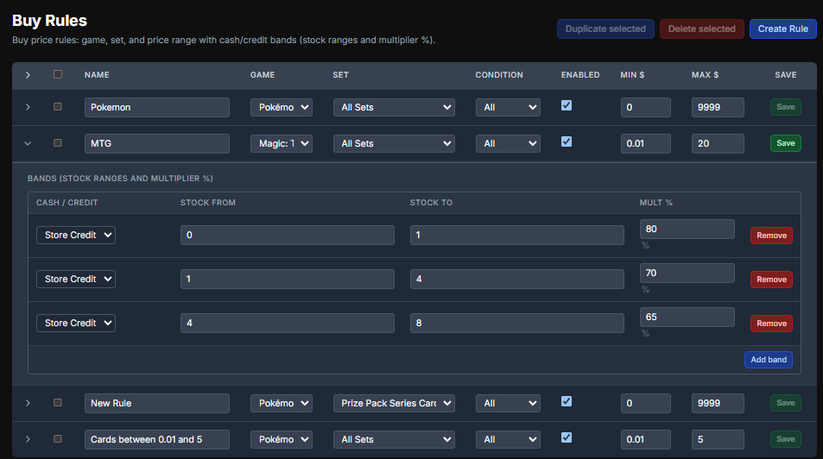Image resolution: width=823 pixels, height=459 pixels.
Task: Open Condition dropdown for MTG rule
Action: [x=508, y=143]
